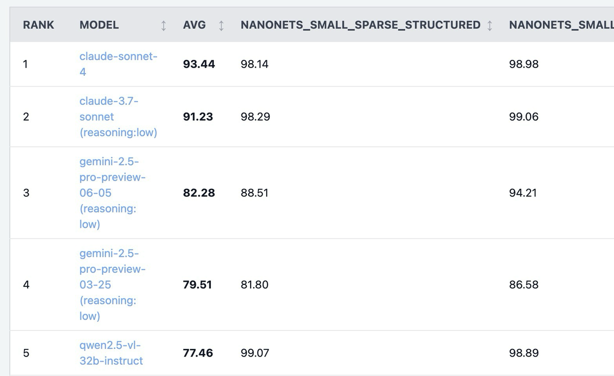Click the 82.28 average score value
The width and height of the screenshot is (614, 376).
tap(199, 193)
